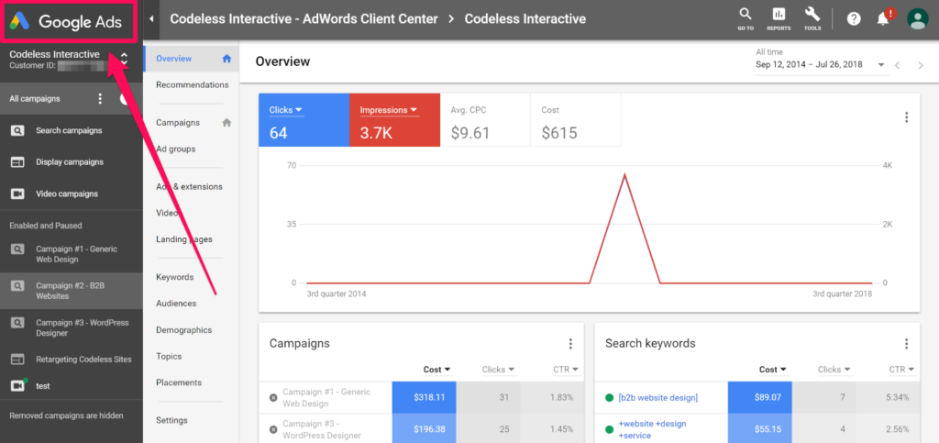Click the Avg. CPC metric tile
This screenshot has height=443, width=939.
485,120
